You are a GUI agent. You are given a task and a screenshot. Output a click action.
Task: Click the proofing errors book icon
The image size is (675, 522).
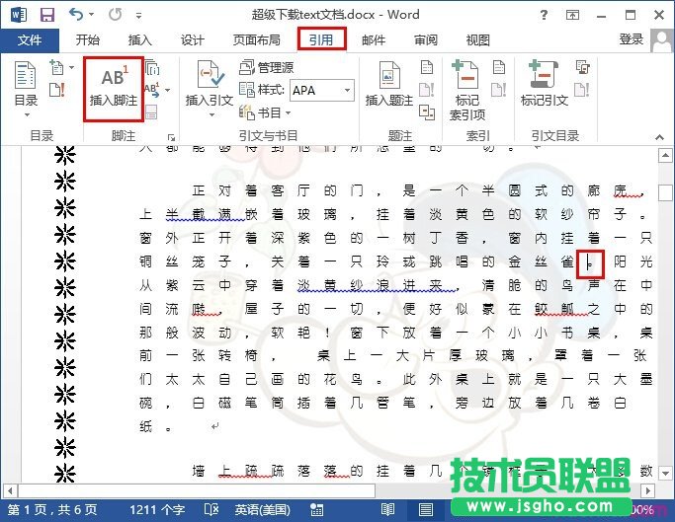point(211,510)
